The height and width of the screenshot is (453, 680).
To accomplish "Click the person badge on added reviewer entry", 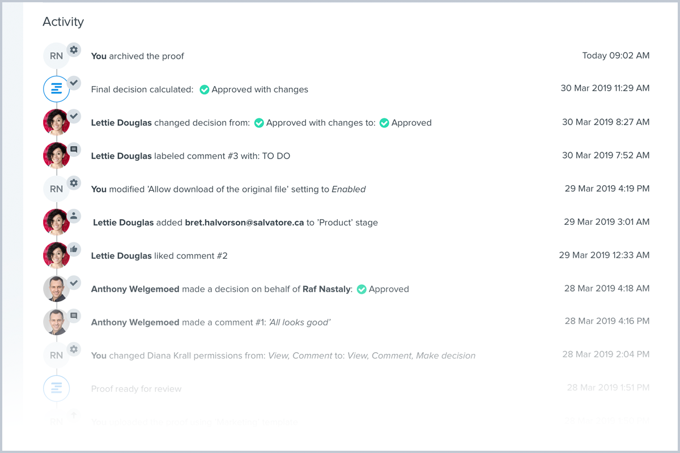I will click(x=74, y=216).
